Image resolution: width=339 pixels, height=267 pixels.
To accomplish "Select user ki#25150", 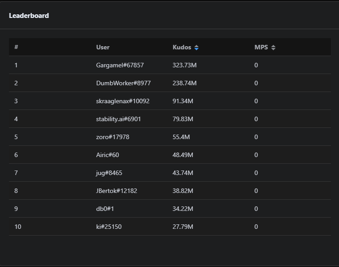I will click(109, 227).
